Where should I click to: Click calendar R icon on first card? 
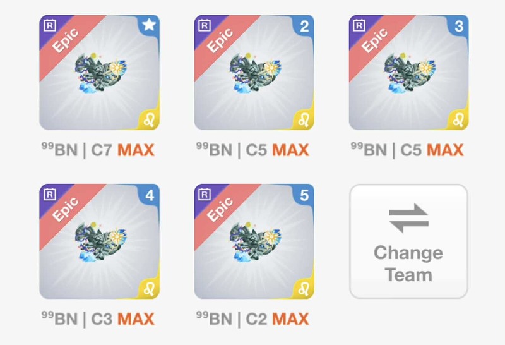[50, 25]
